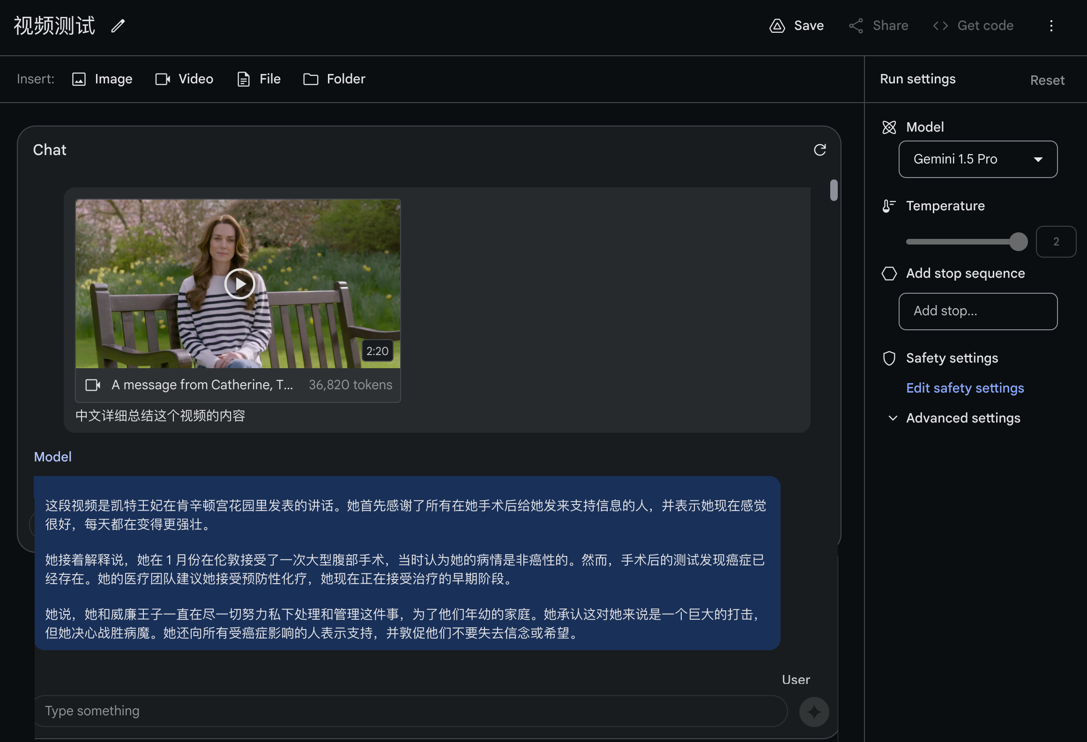Click the Add stop sequence input
1087x742 pixels.
[x=978, y=312]
